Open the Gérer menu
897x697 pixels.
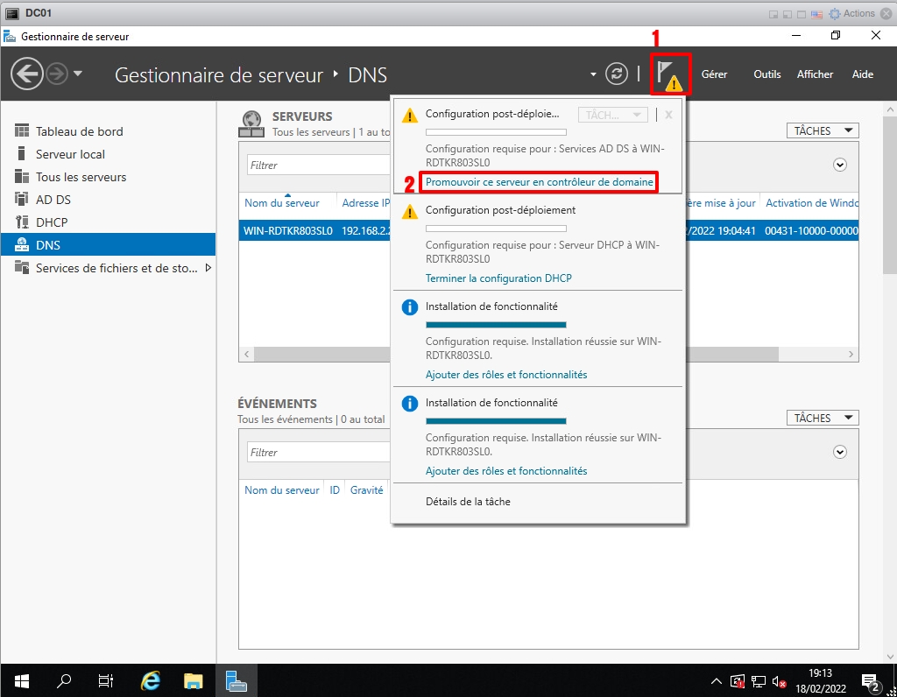coord(714,74)
